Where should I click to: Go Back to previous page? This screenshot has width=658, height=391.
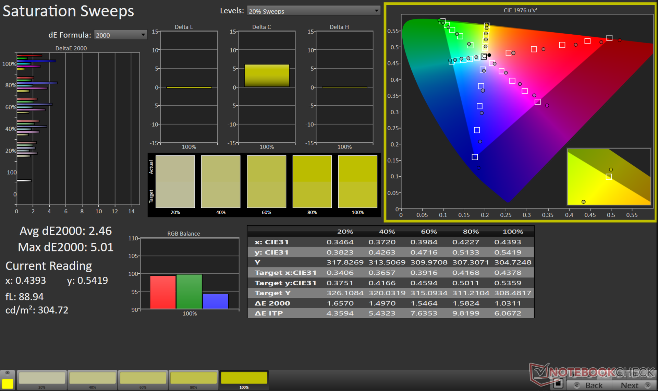(x=589, y=385)
